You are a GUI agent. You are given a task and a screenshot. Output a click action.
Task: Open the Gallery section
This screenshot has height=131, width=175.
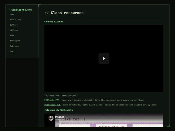[14, 25]
